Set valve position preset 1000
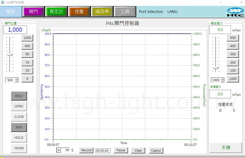 [x=27, y=38]
